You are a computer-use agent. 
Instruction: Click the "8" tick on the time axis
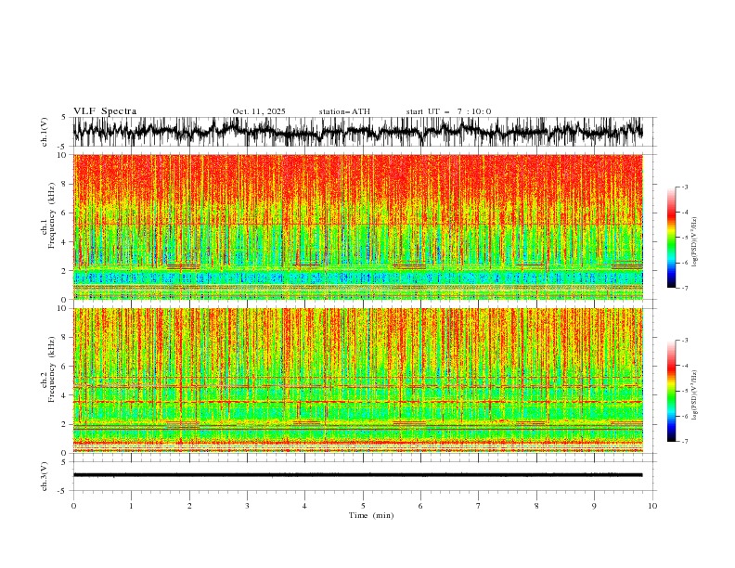536,506
